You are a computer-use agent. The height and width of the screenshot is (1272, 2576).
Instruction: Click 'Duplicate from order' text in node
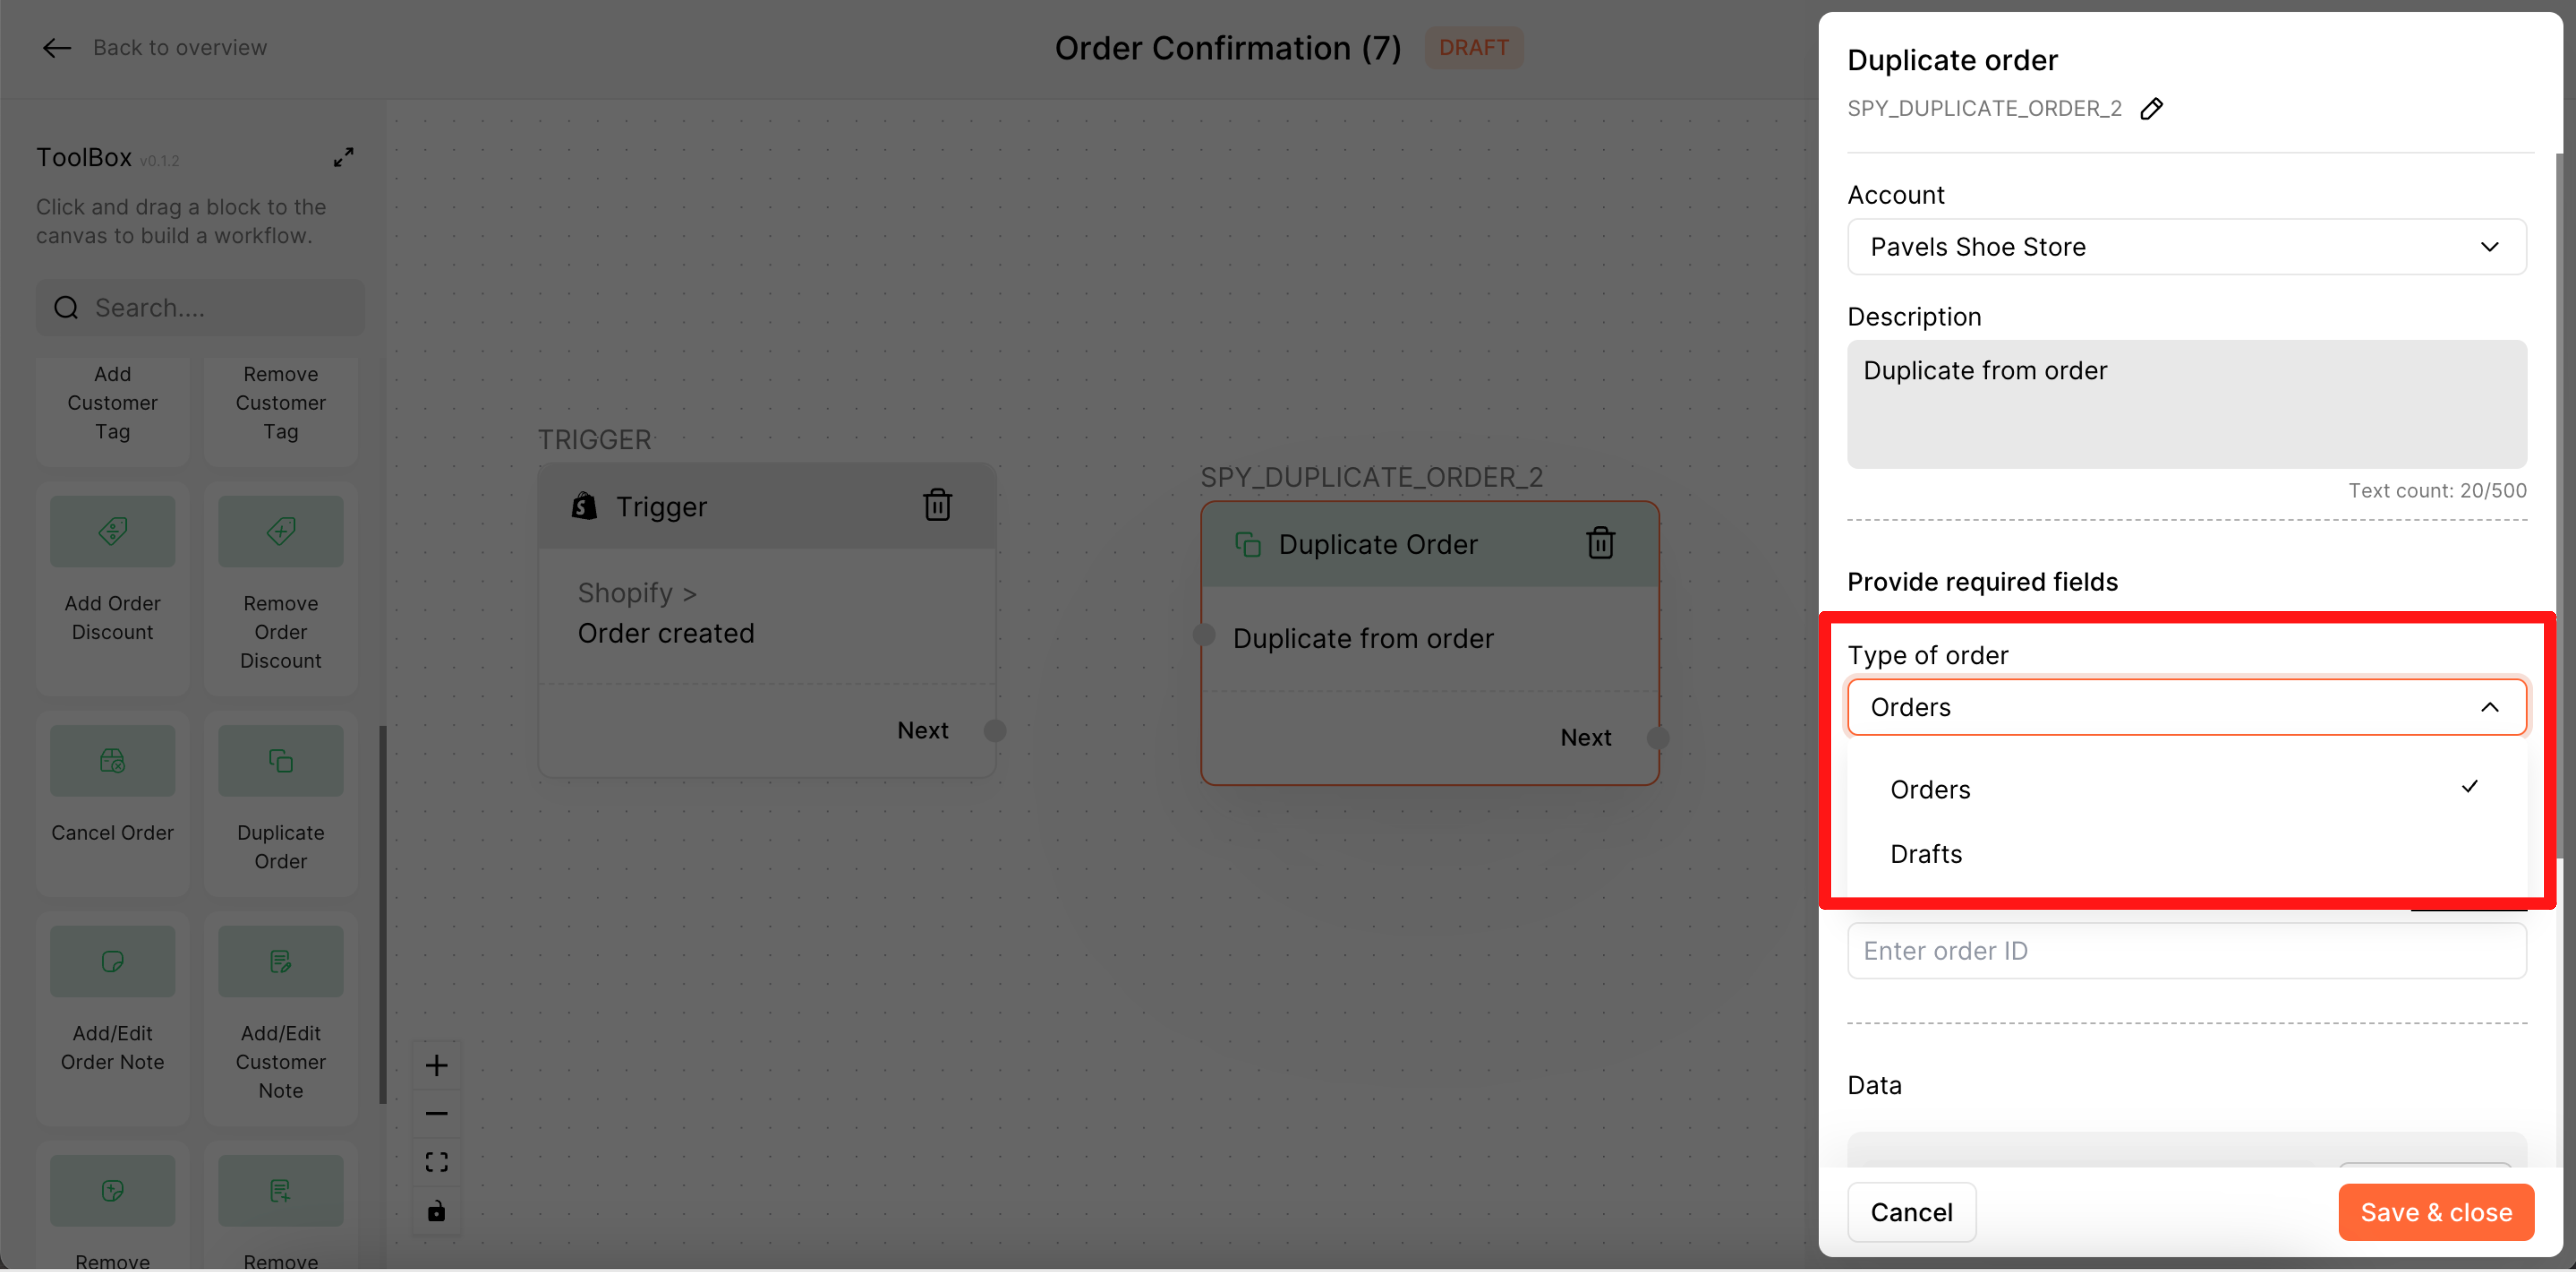1362,638
